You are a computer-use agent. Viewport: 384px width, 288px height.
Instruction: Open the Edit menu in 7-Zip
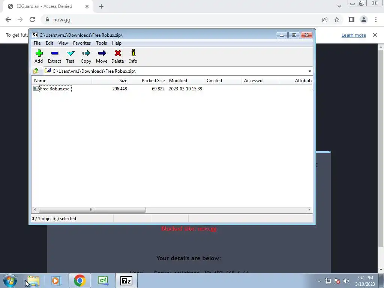(x=49, y=43)
